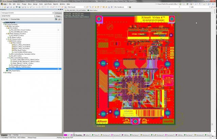Screen dimensions: 217x139
Task: Click the green back navigation arrow icon
Action: tap(180, 4)
